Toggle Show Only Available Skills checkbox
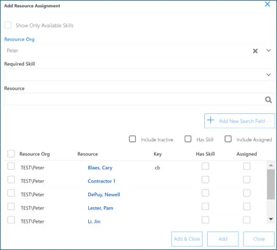 [8, 25]
